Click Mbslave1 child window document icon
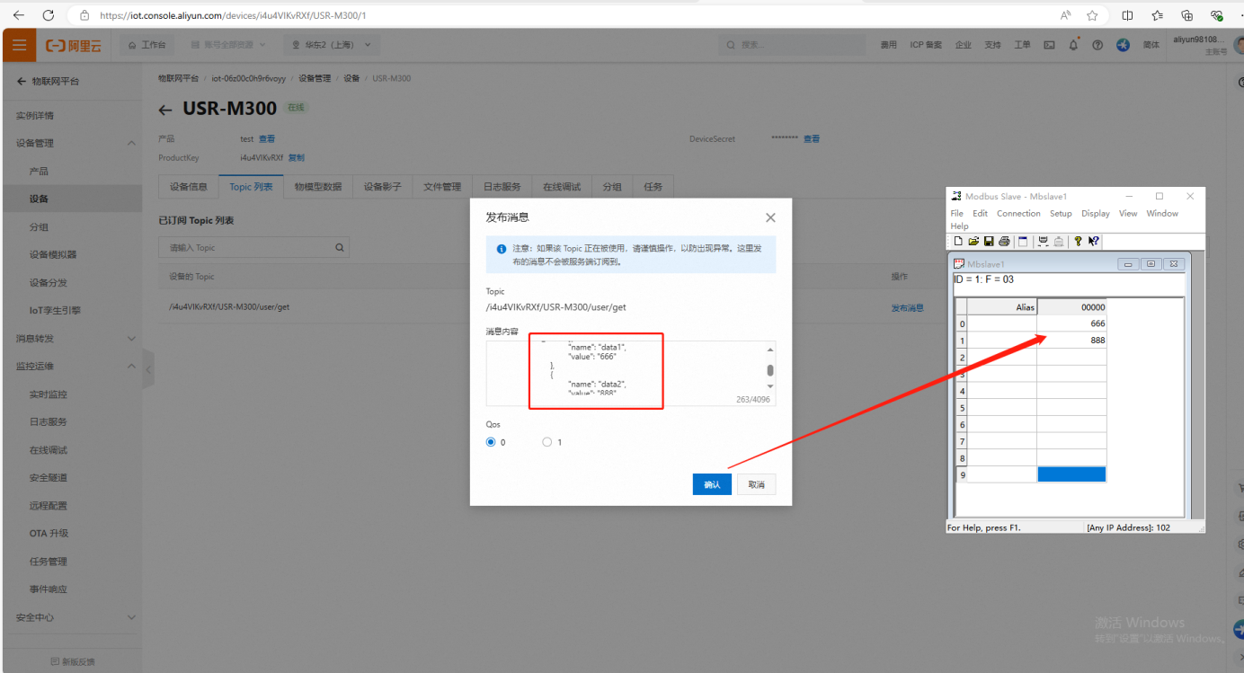The height and width of the screenshot is (673, 1244). click(x=959, y=264)
